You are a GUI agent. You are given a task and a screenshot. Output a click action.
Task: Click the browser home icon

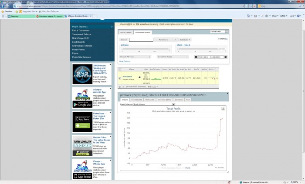248,16
